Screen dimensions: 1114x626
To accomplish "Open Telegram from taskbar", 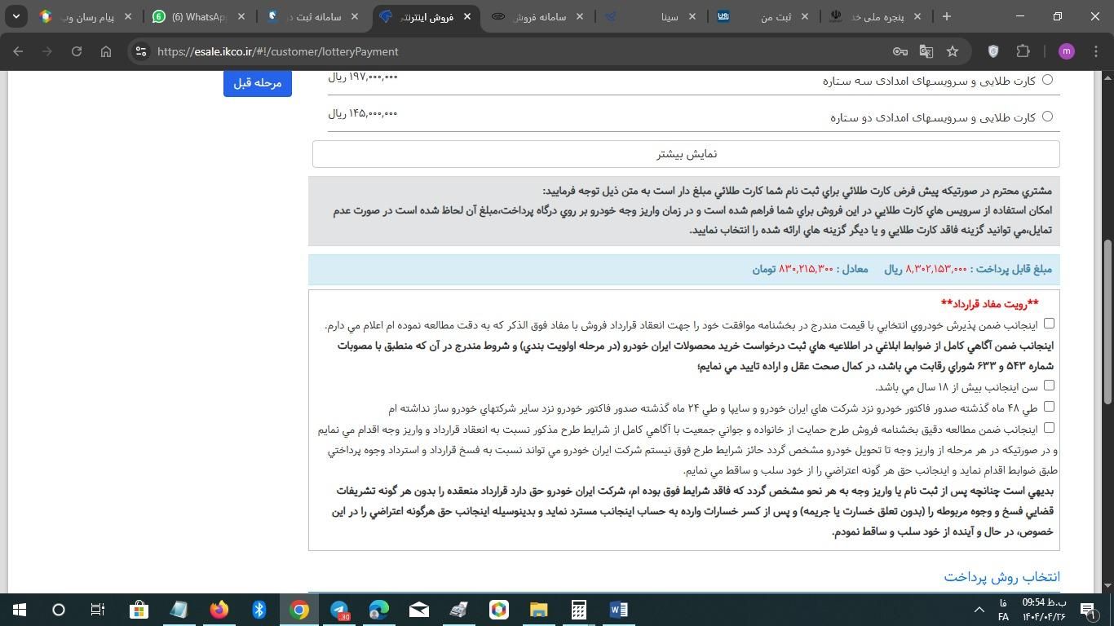I will click(339, 610).
